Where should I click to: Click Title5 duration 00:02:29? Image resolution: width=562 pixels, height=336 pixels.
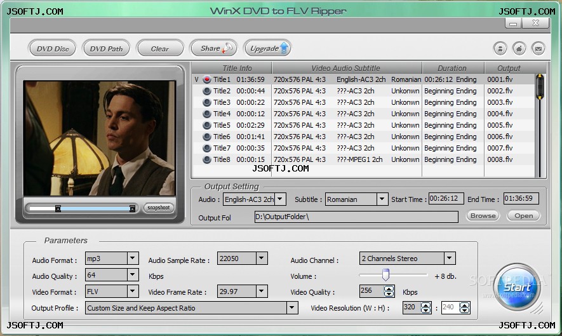pyautogui.click(x=251, y=125)
